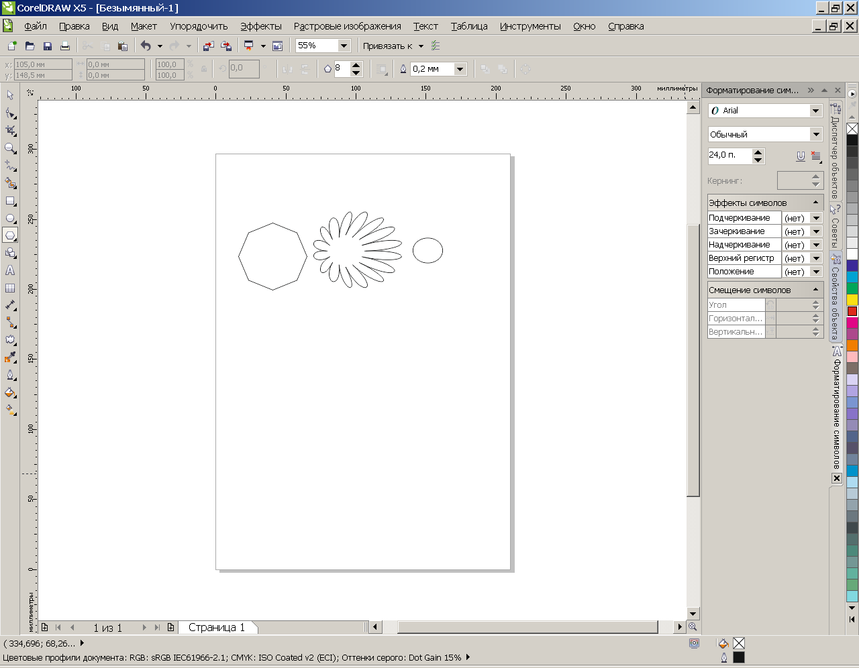Click the octagon shape on canvas

tap(272, 257)
